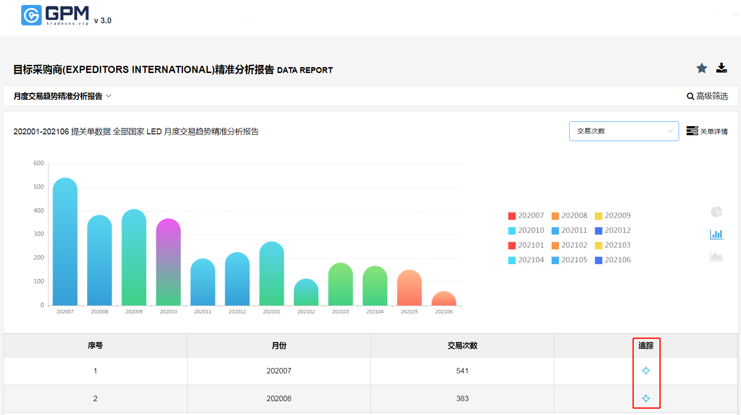Click the track icon for row 202007

coord(646,371)
